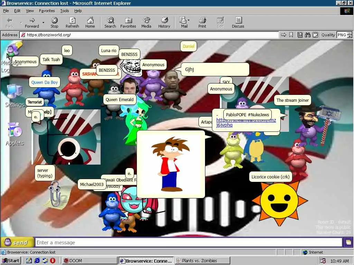
Task: Click the bookmark ribbon icon
Action: click(291, 35)
